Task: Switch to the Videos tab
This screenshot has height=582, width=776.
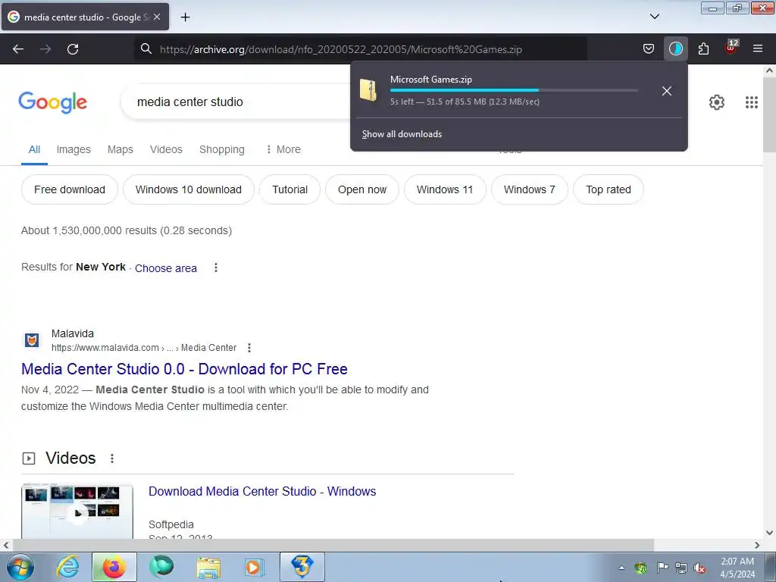Action: (166, 149)
